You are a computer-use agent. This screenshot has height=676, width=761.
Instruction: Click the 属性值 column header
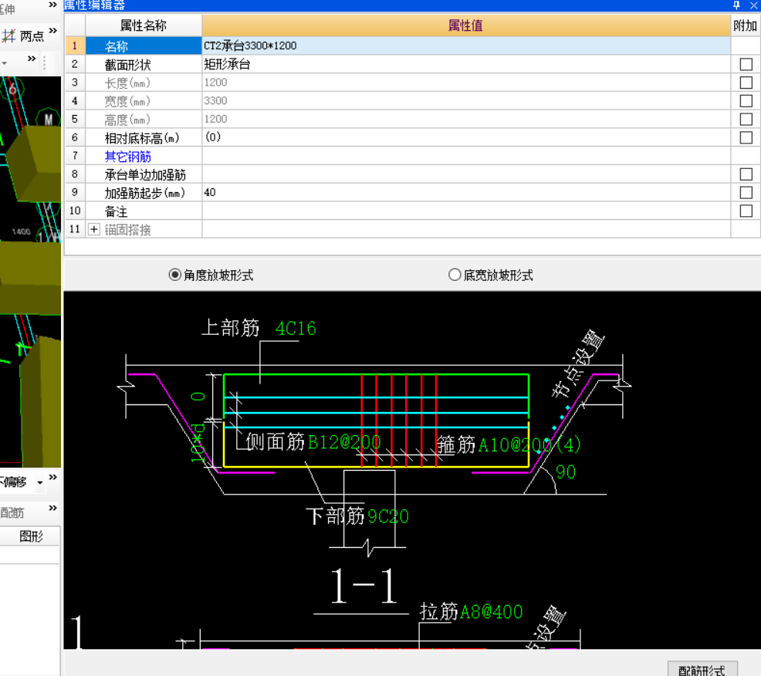(466, 25)
